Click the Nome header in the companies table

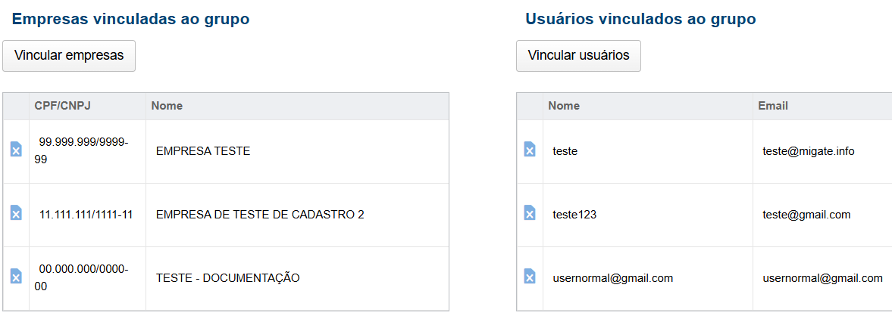(x=167, y=106)
